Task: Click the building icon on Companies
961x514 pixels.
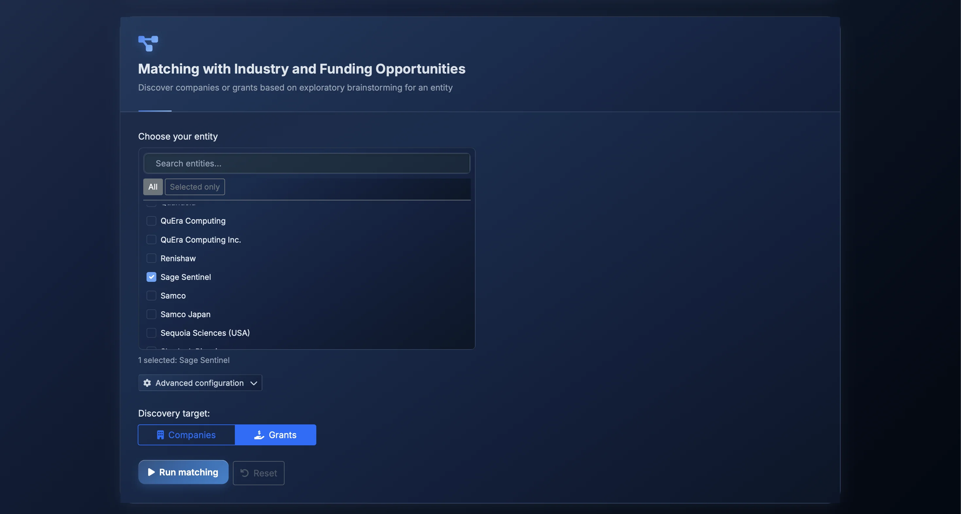Action: [x=160, y=435]
